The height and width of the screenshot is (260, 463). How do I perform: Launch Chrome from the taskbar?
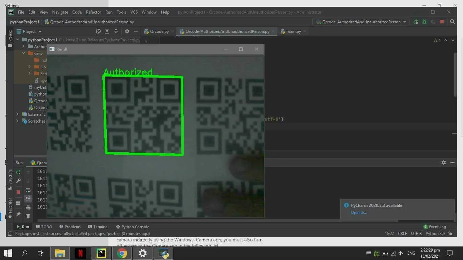click(122, 253)
